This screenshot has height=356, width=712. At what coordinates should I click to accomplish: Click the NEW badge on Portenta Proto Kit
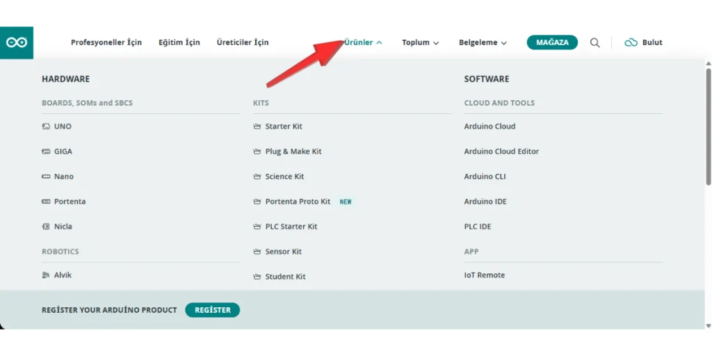pyautogui.click(x=346, y=202)
